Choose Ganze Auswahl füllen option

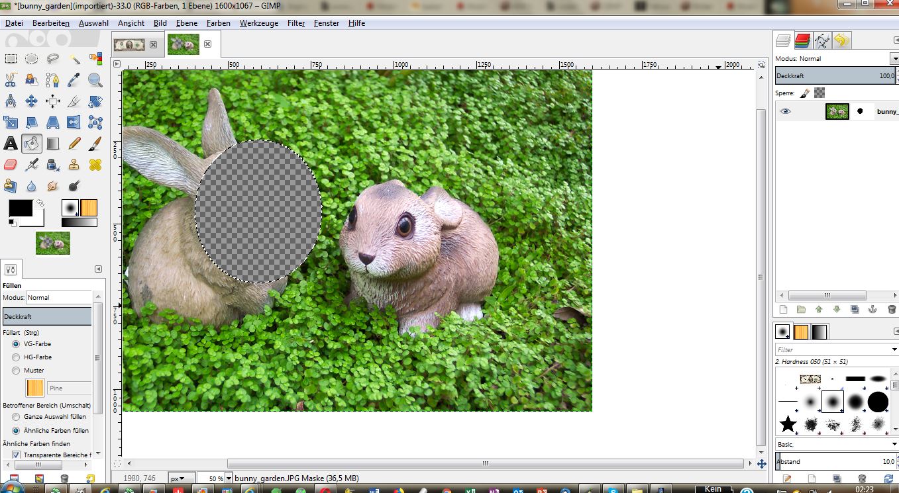[16, 417]
